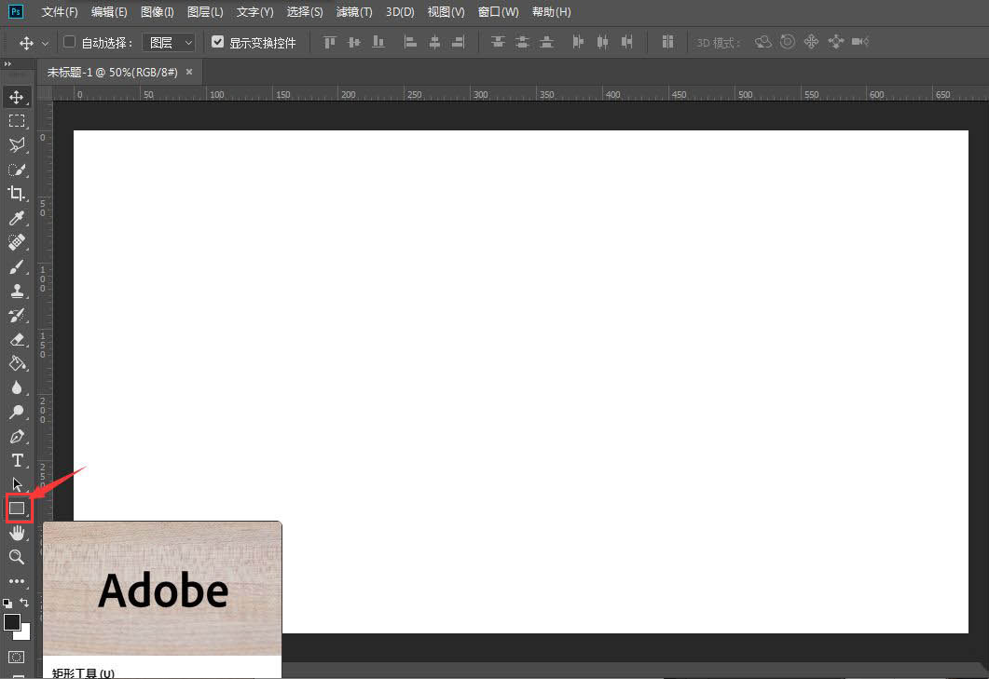Screen dimensions: 989x679
Task: Open the Edit Toolbar three-dots button
Action: 17,581
